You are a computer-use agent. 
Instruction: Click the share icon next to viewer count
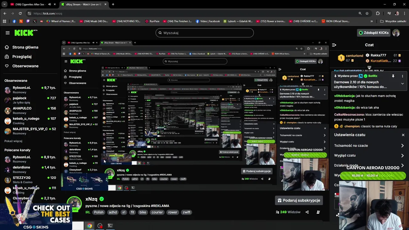(307, 212)
